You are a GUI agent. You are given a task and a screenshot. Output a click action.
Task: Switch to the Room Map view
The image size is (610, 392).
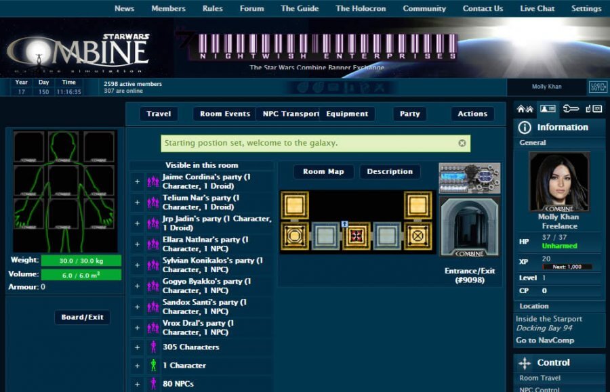point(323,172)
